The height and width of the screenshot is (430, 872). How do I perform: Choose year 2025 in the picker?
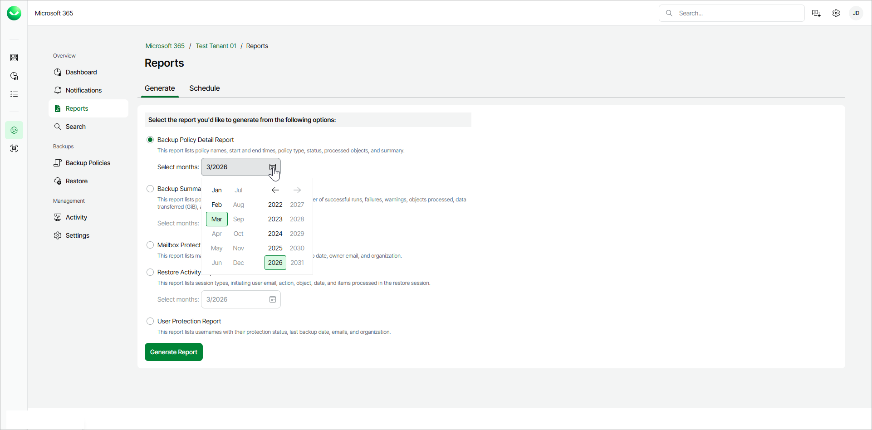275,248
